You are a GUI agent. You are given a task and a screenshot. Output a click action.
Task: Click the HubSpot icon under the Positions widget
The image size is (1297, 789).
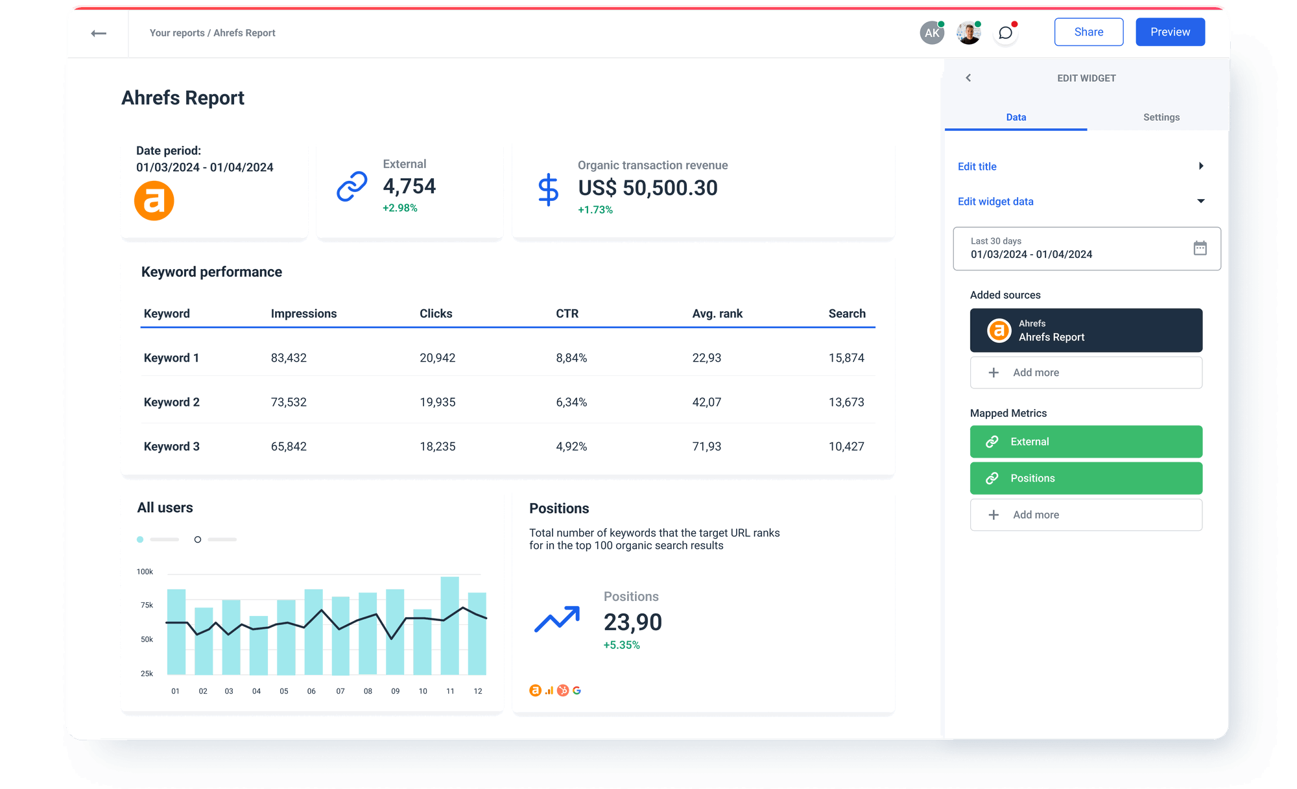click(563, 690)
